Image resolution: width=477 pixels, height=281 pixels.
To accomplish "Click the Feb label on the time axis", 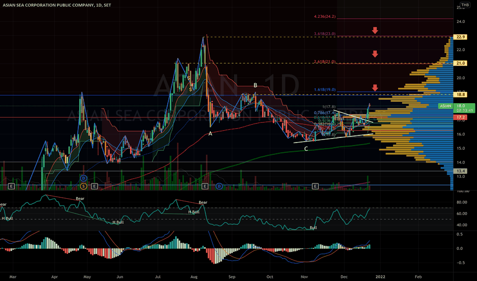I will click(418, 277).
